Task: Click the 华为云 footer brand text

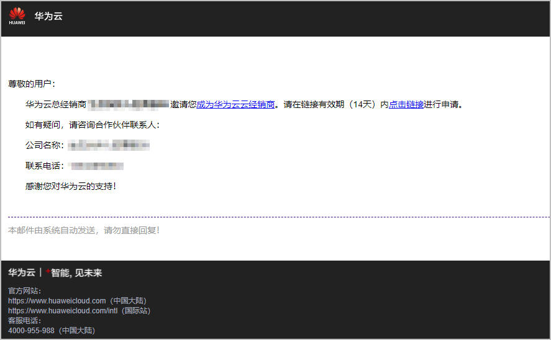Action: point(22,272)
